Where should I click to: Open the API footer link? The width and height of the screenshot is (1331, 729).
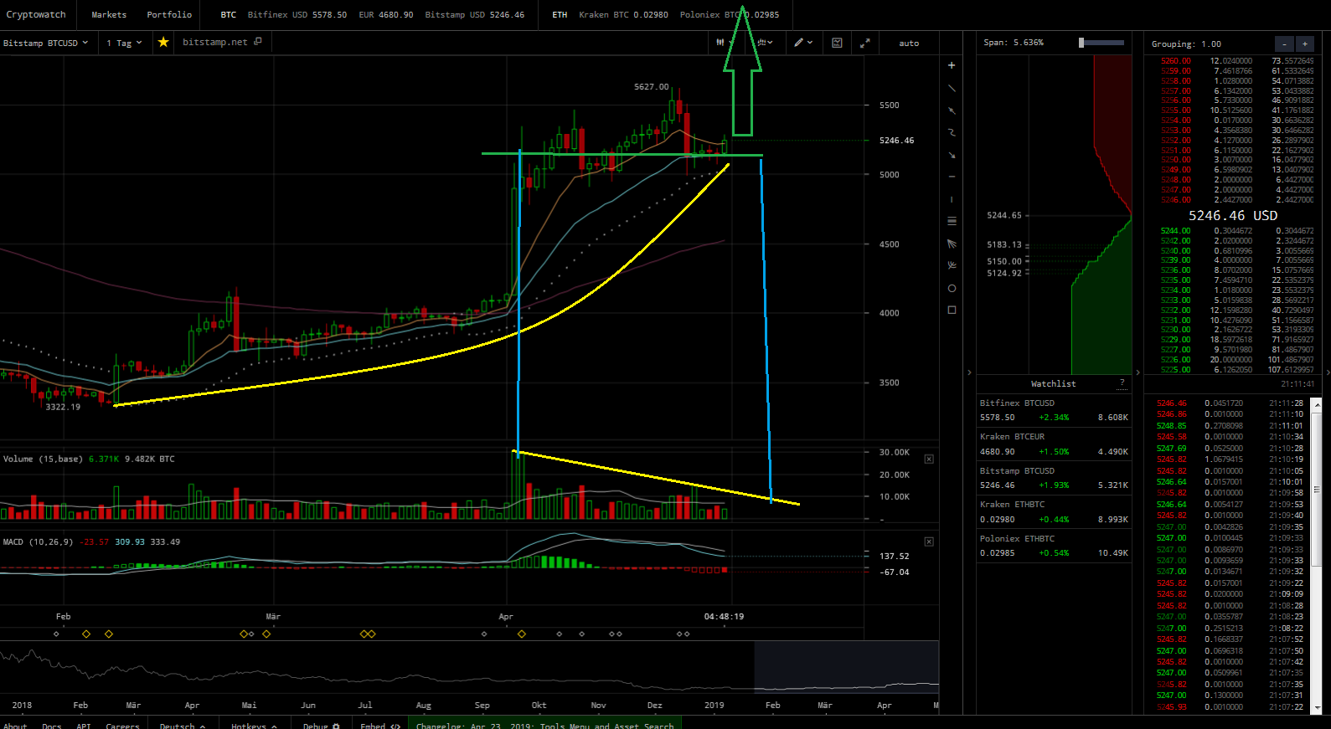tap(84, 726)
